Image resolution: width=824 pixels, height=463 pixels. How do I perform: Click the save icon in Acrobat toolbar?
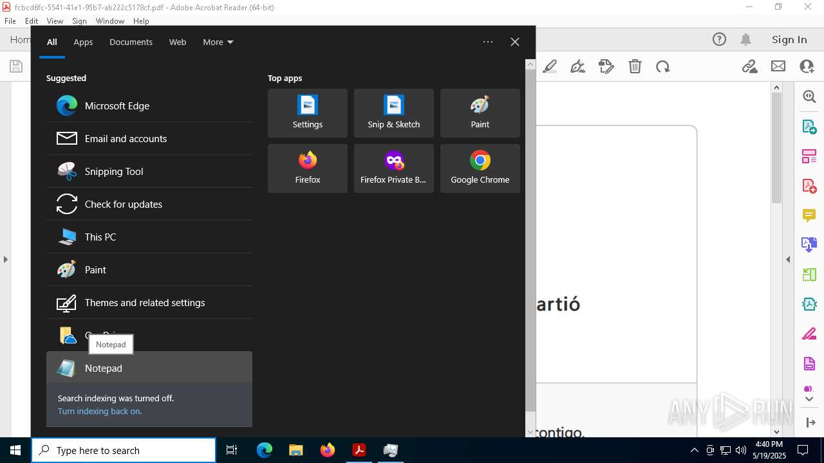pos(16,66)
